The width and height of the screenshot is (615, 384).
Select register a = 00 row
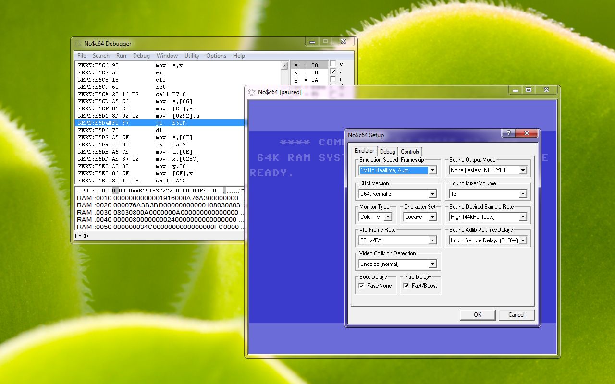(x=310, y=65)
